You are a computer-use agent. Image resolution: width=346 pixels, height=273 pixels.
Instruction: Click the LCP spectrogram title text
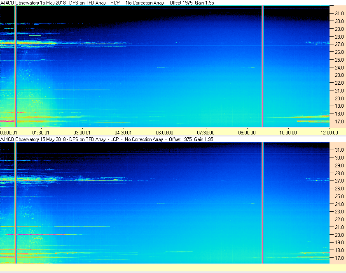107,139
